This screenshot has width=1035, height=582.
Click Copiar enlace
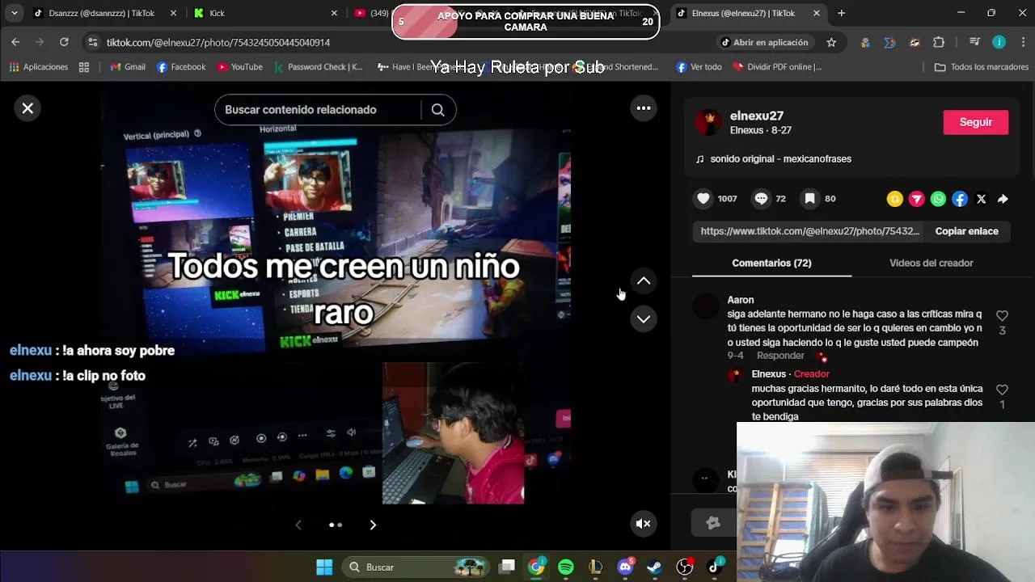966,231
